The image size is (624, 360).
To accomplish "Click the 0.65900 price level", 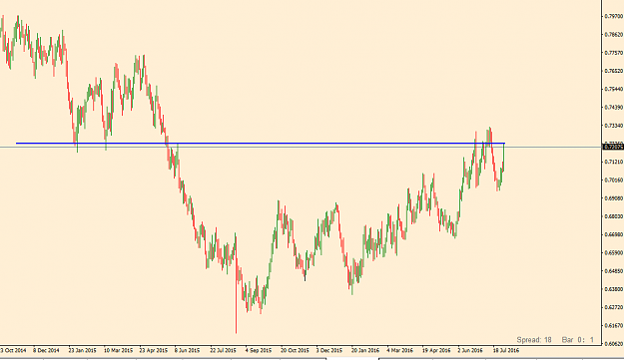I will point(613,252).
